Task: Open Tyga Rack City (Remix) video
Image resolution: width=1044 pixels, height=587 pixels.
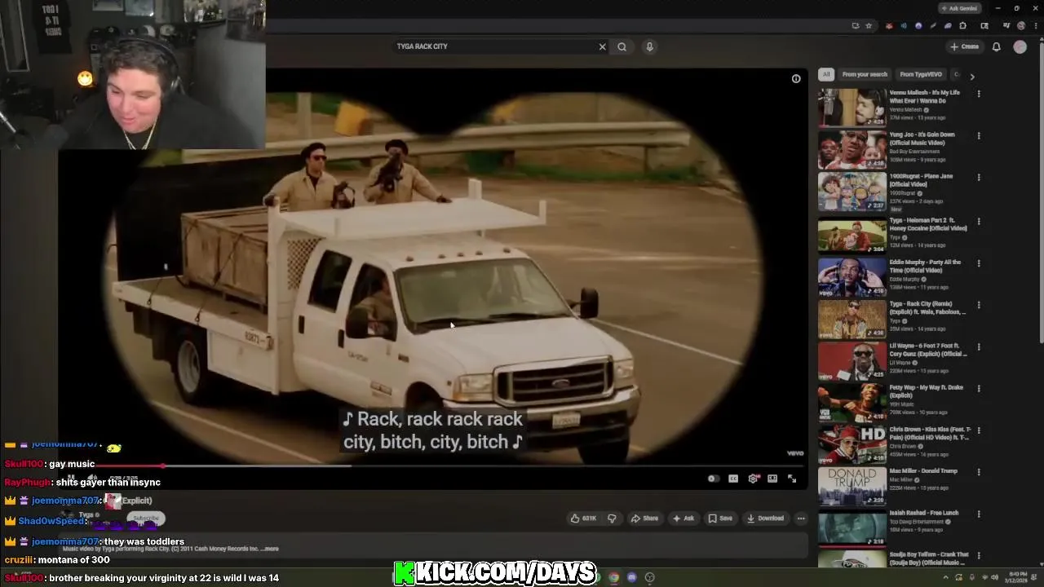Action: click(852, 318)
